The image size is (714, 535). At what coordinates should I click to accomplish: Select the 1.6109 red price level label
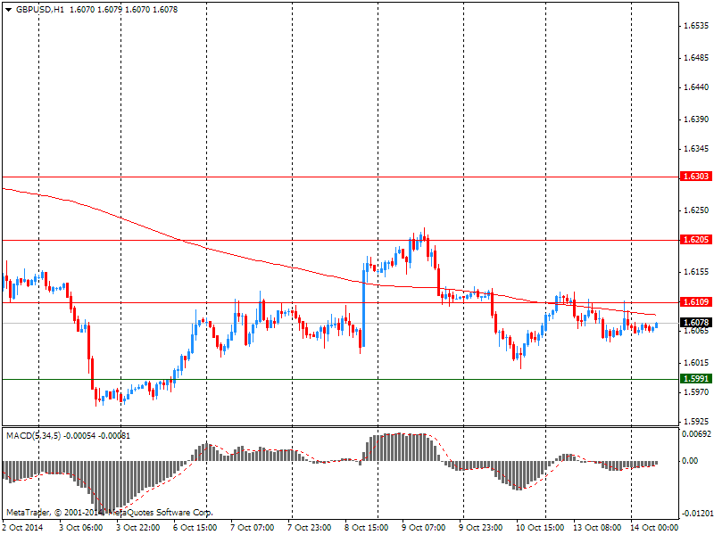[x=695, y=301]
